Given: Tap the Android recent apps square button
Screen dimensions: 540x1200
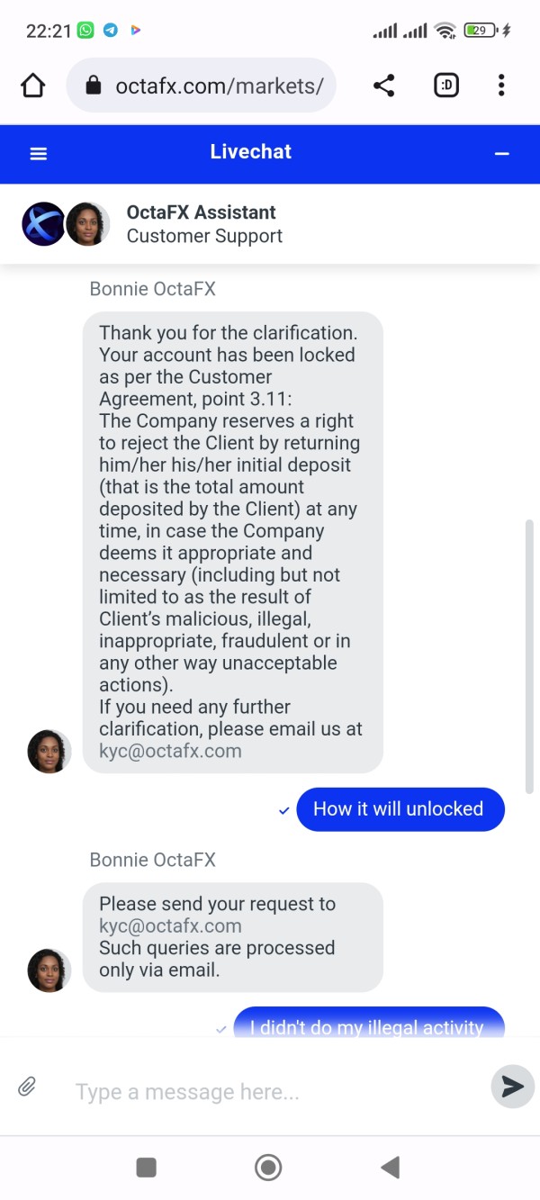Looking at the screenshot, I should (146, 1168).
